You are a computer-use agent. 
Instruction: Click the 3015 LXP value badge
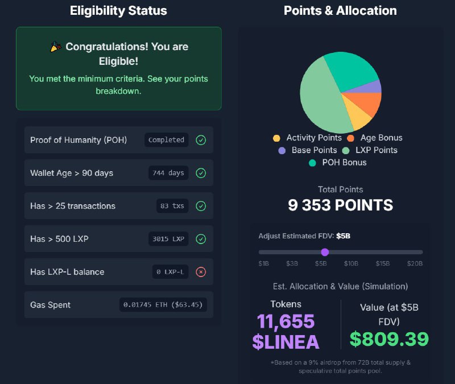(x=168, y=239)
